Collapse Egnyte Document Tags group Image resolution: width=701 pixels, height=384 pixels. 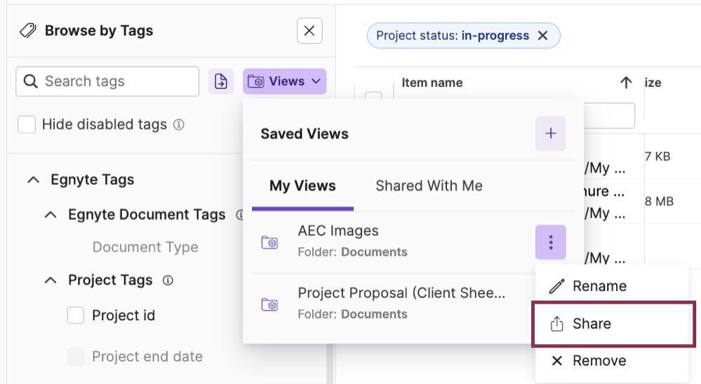51,214
